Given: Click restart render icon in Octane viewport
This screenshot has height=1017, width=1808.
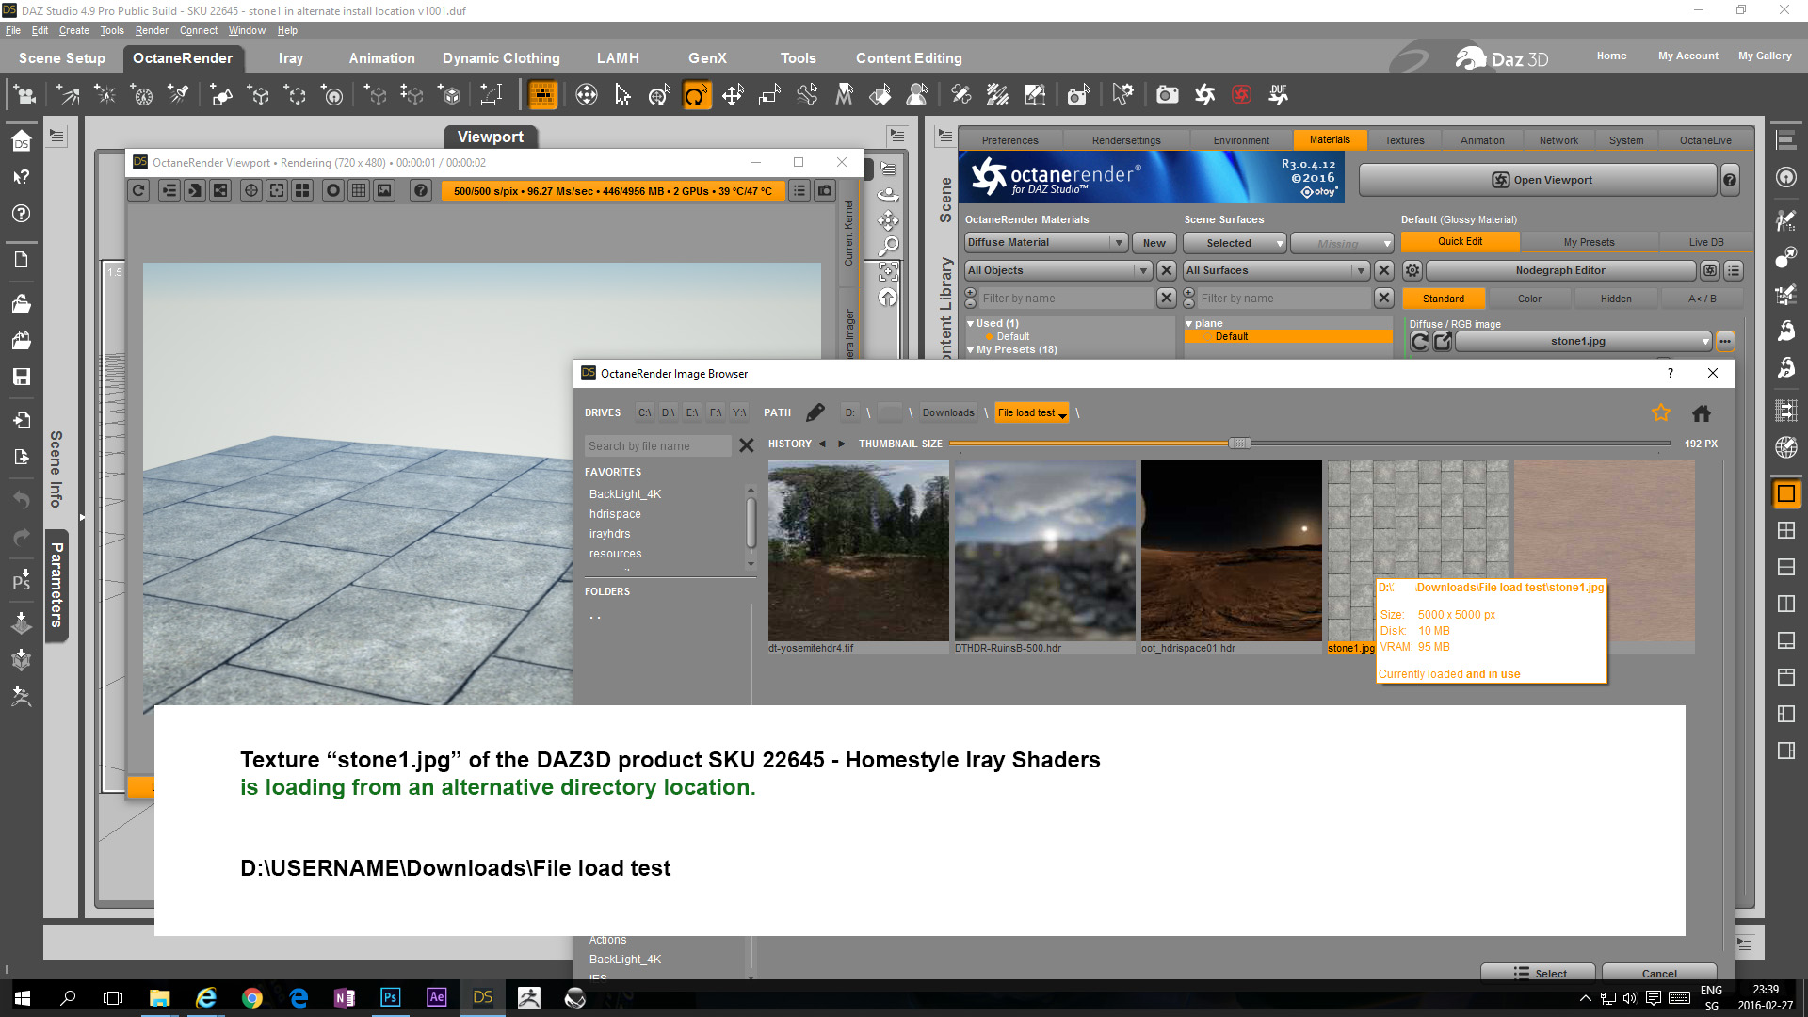Looking at the screenshot, I should pos(138,191).
